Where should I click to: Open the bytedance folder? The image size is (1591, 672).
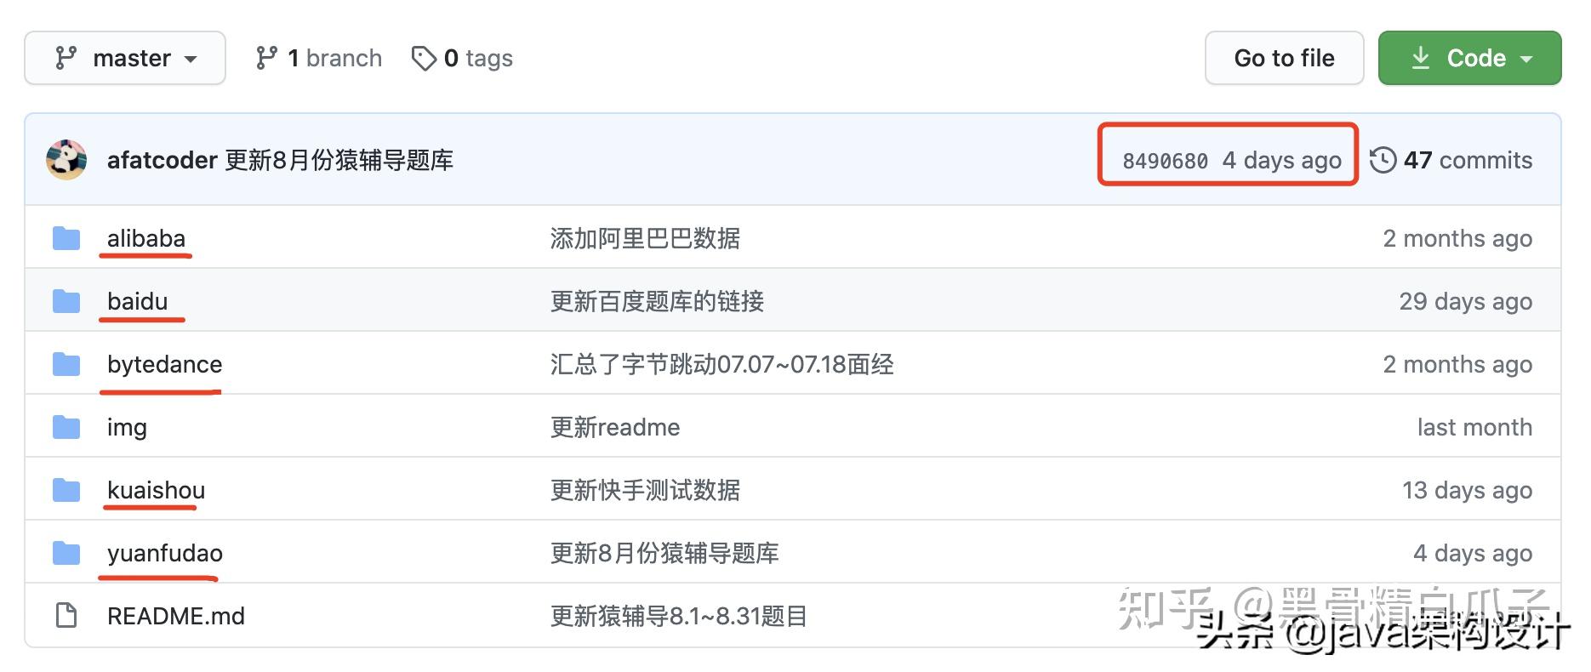[x=164, y=364]
